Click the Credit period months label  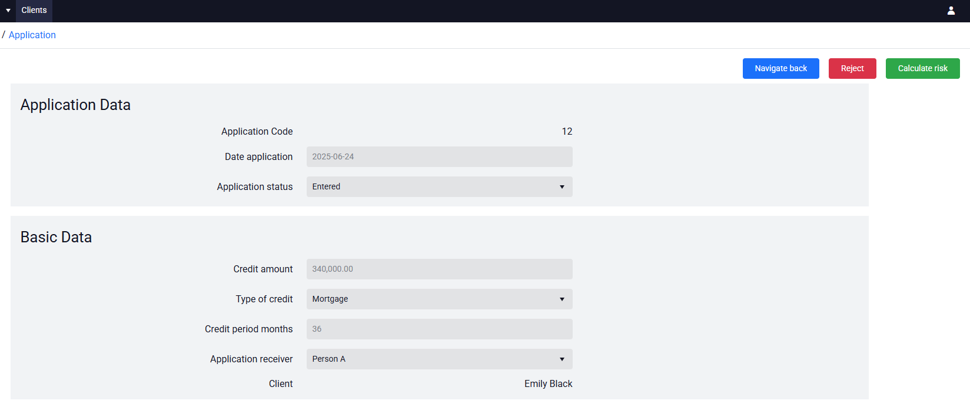point(249,329)
